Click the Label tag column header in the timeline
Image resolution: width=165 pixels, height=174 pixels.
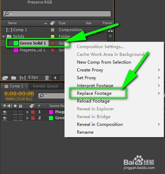[x=32, y=106]
